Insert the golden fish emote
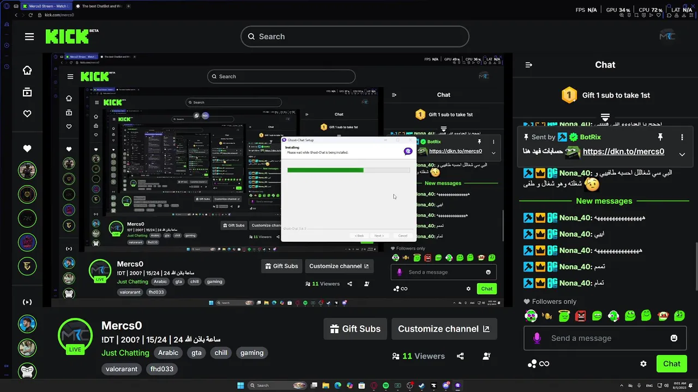 pos(547,316)
